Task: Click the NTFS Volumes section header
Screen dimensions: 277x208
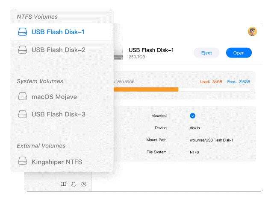Action: click(37, 17)
